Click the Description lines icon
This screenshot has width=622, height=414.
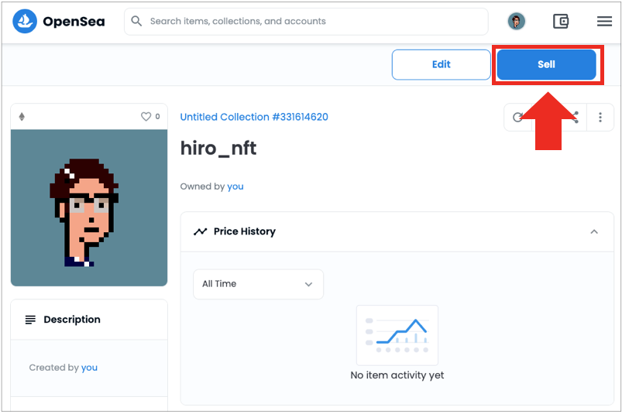[30, 320]
